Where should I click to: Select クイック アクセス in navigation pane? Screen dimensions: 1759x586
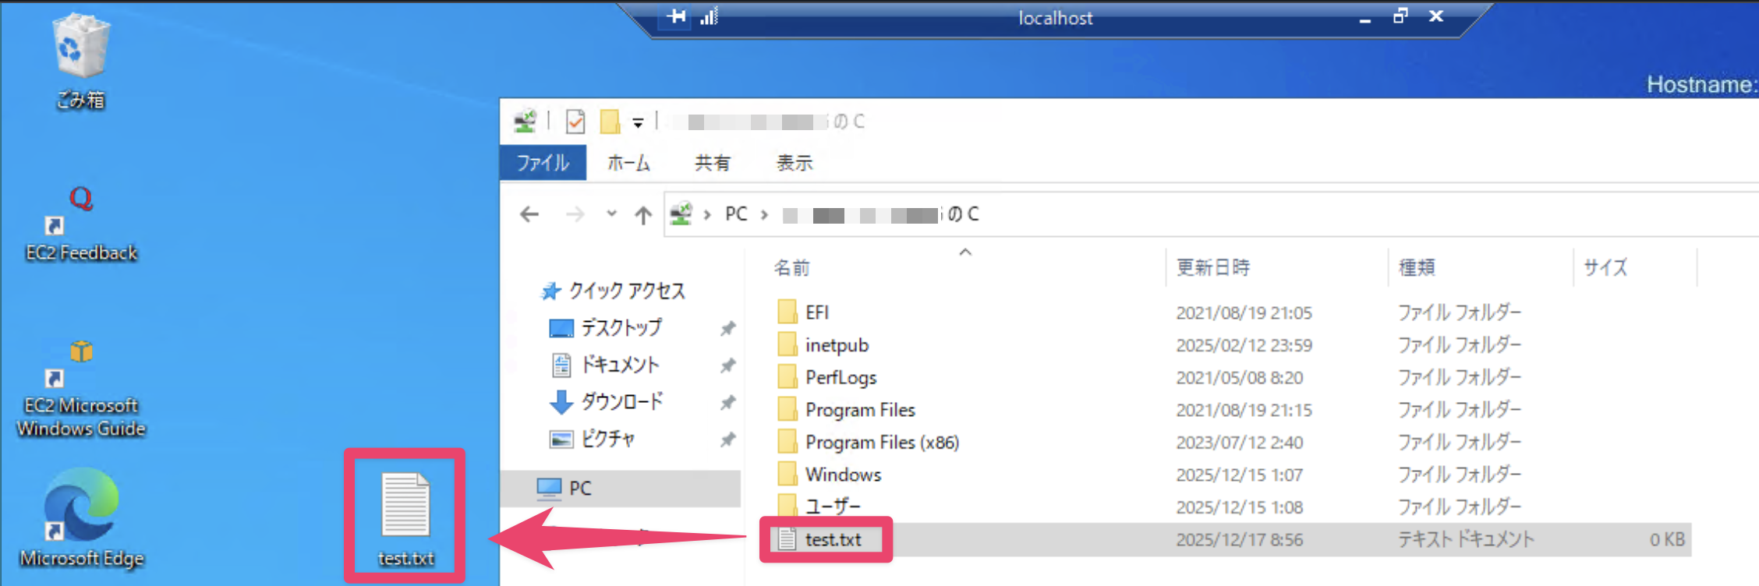click(x=613, y=291)
